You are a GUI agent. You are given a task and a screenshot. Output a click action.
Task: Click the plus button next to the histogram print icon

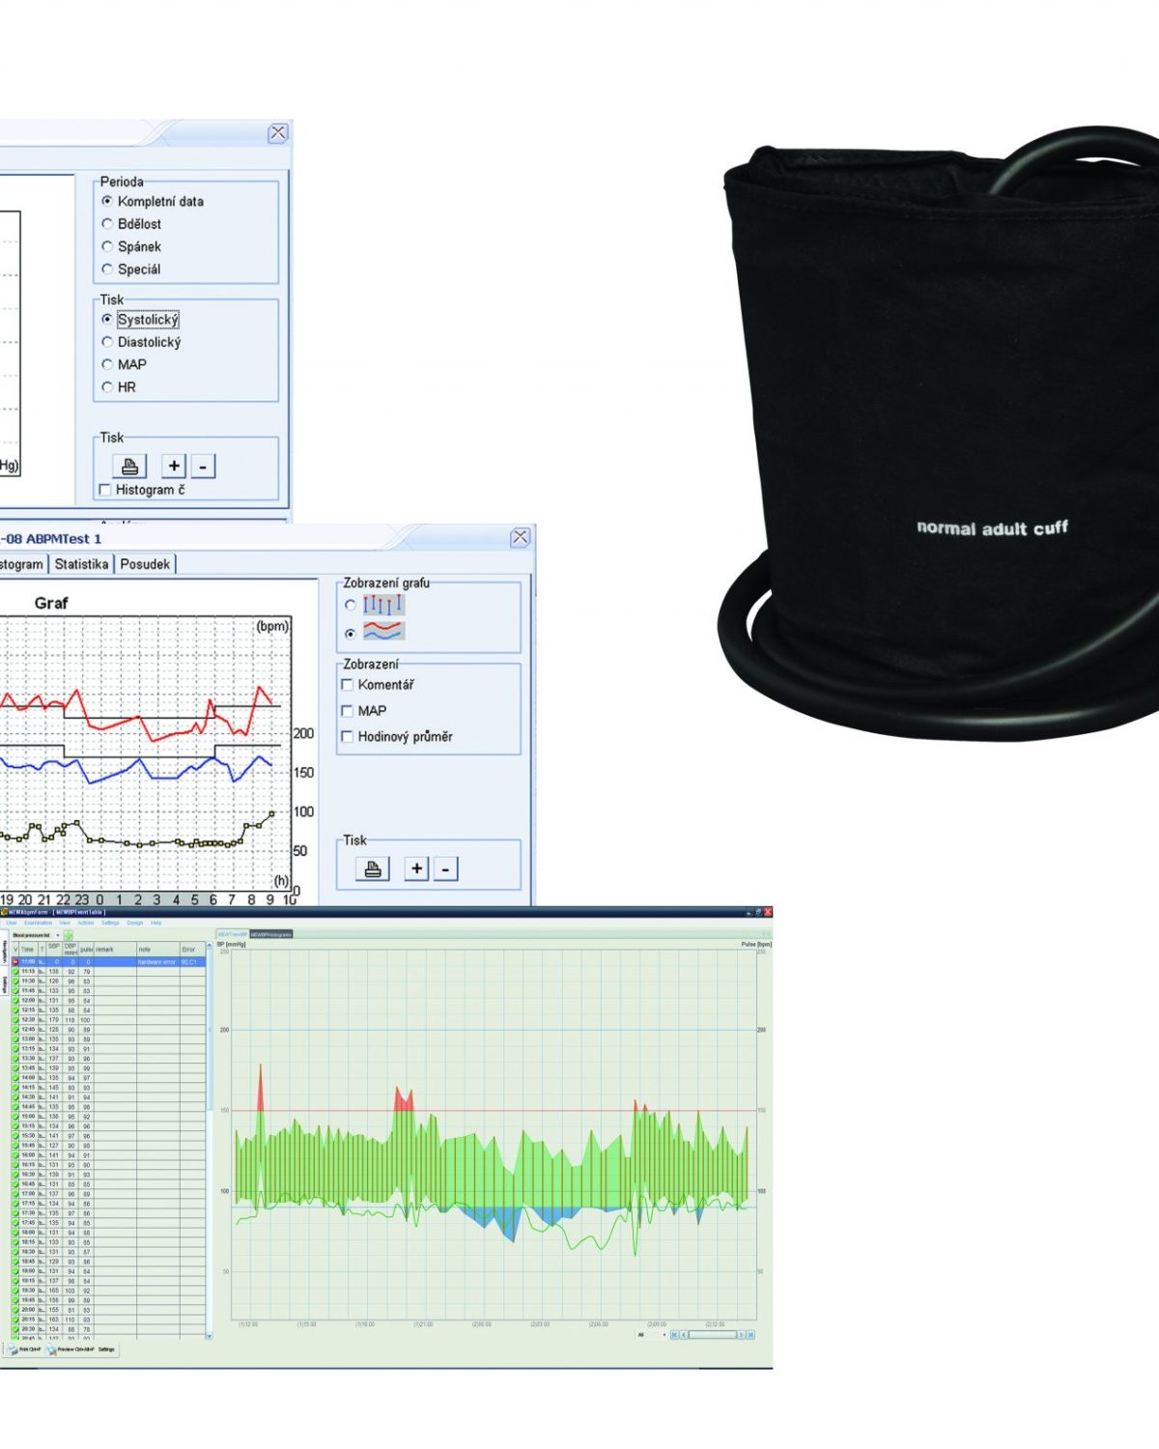tap(174, 466)
